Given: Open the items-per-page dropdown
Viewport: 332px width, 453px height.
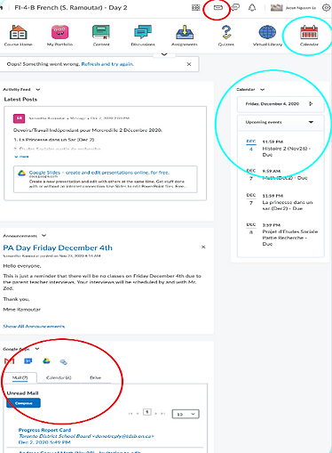Looking at the screenshot, I should pyautogui.click(x=186, y=414).
